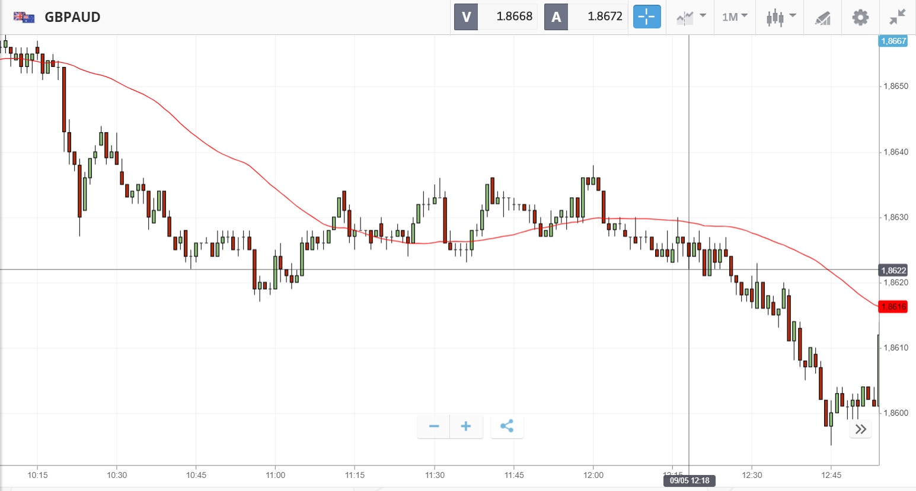Jump to latest candle with double-arrow button
The height and width of the screenshot is (491, 916).
click(x=861, y=429)
